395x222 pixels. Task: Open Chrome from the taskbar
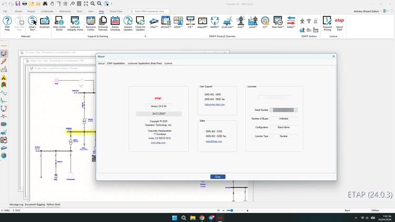coord(202,218)
